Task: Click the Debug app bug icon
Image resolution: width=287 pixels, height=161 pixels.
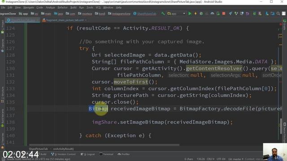Action: point(201,13)
